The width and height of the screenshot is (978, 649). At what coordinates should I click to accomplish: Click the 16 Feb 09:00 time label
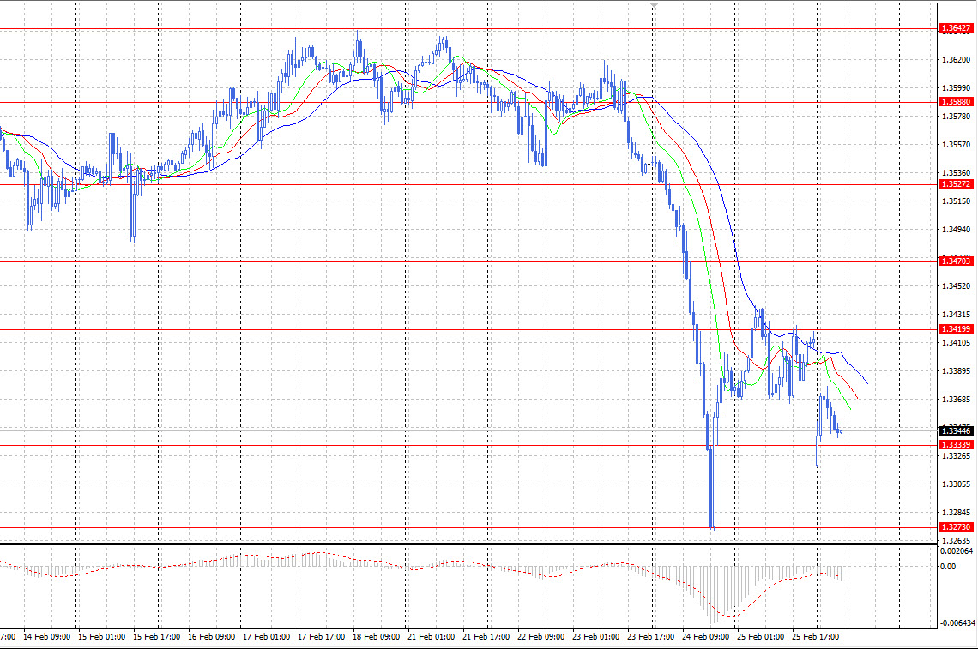tap(211, 636)
